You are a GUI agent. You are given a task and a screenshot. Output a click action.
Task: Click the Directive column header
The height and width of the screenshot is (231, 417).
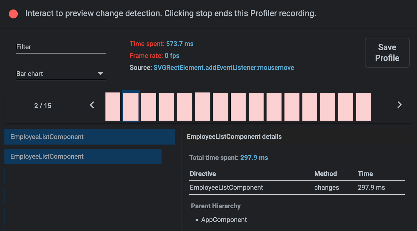pyautogui.click(x=203, y=174)
